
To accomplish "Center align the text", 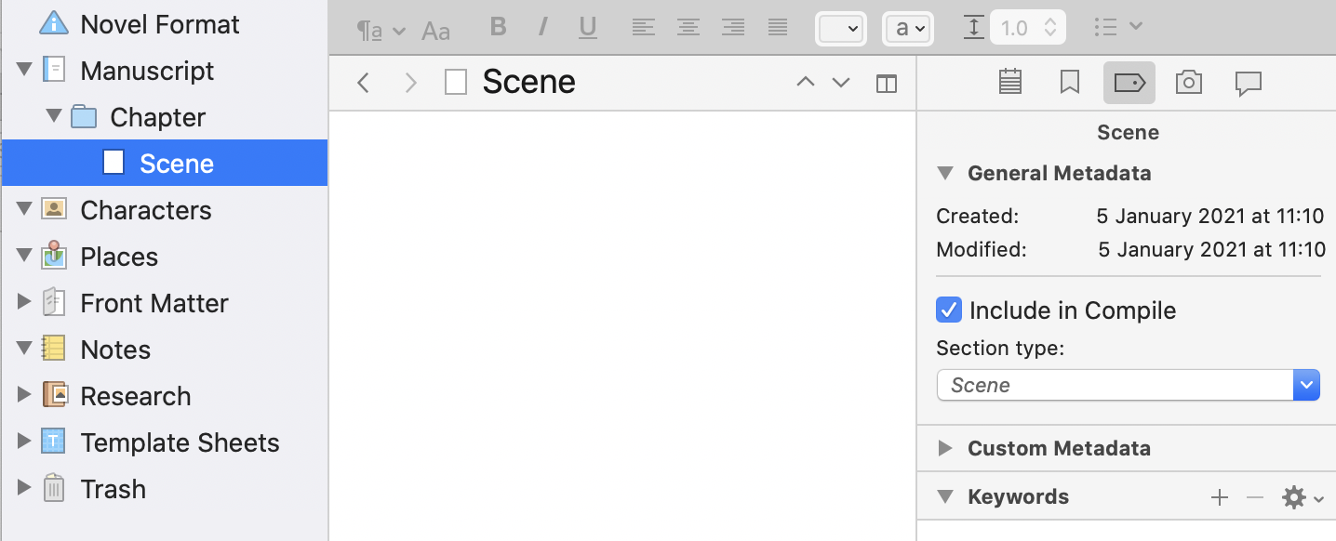I will pyautogui.click(x=688, y=28).
